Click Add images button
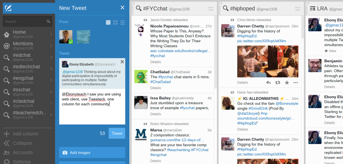Viewport: 343px width, 164px height. 92,153
